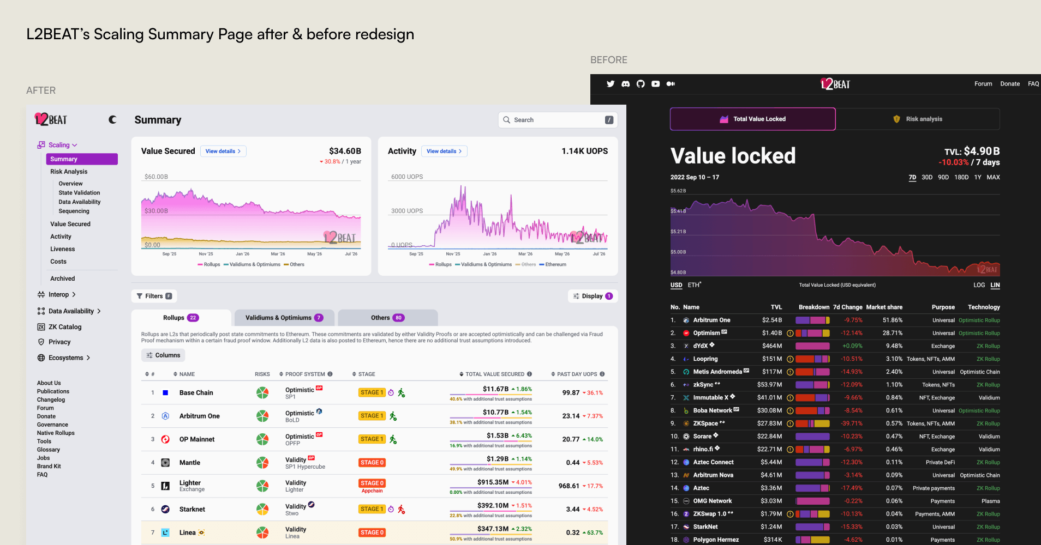Open the Risk analysis tab in BEFORE

pyautogui.click(x=918, y=119)
